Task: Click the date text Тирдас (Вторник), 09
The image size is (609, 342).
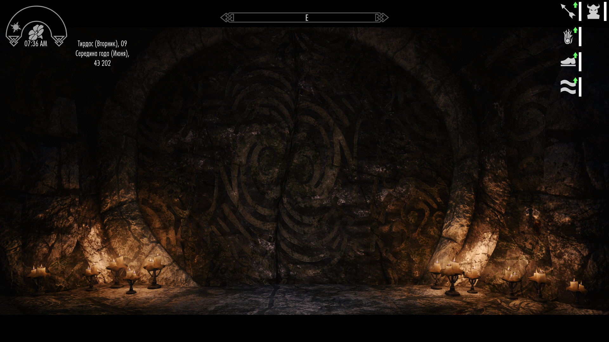Action: (102, 44)
